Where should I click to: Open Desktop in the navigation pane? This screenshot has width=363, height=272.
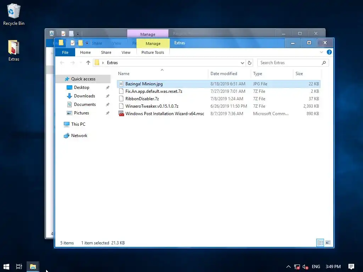82,87
